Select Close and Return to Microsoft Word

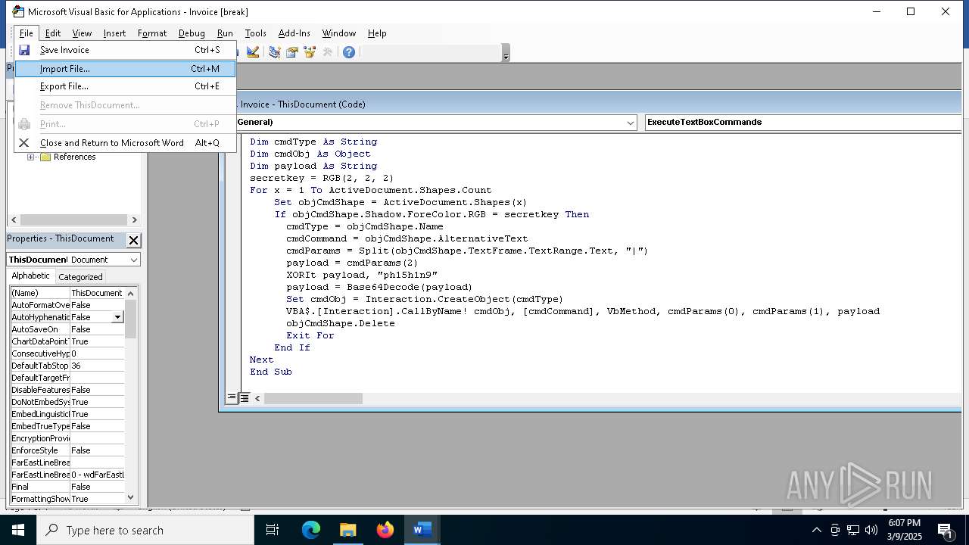(x=126, y=143)
